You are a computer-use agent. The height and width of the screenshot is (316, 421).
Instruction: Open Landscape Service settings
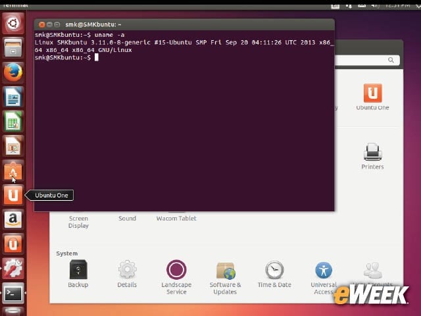tap(176, 277)
